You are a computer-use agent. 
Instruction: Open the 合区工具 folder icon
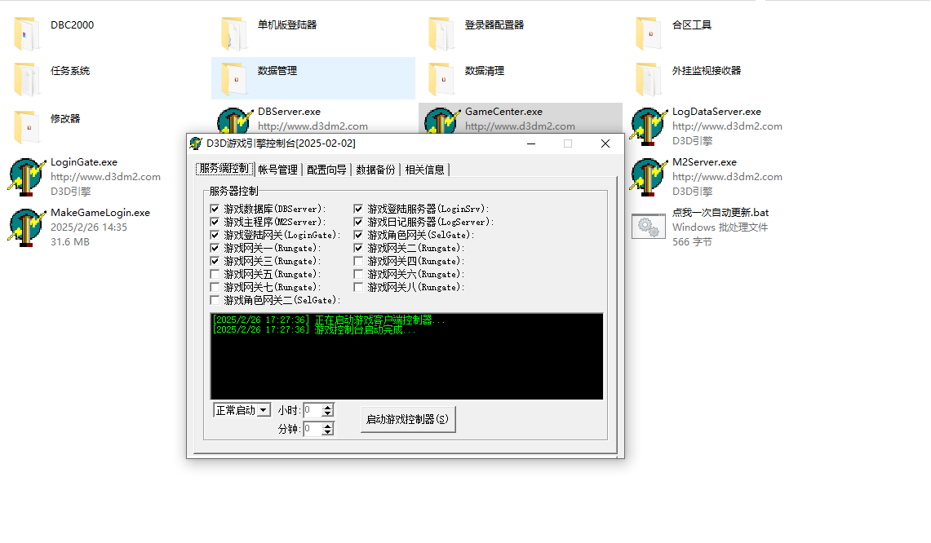coord(649,33)
